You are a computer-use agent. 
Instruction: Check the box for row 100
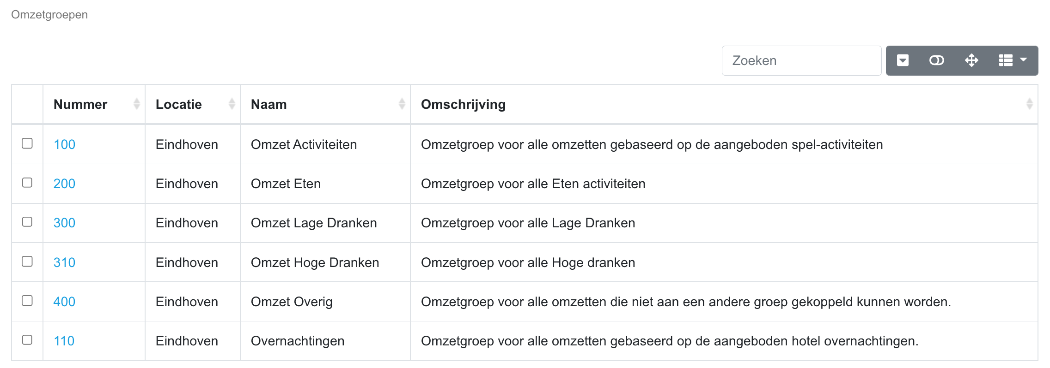pos(27,143)
